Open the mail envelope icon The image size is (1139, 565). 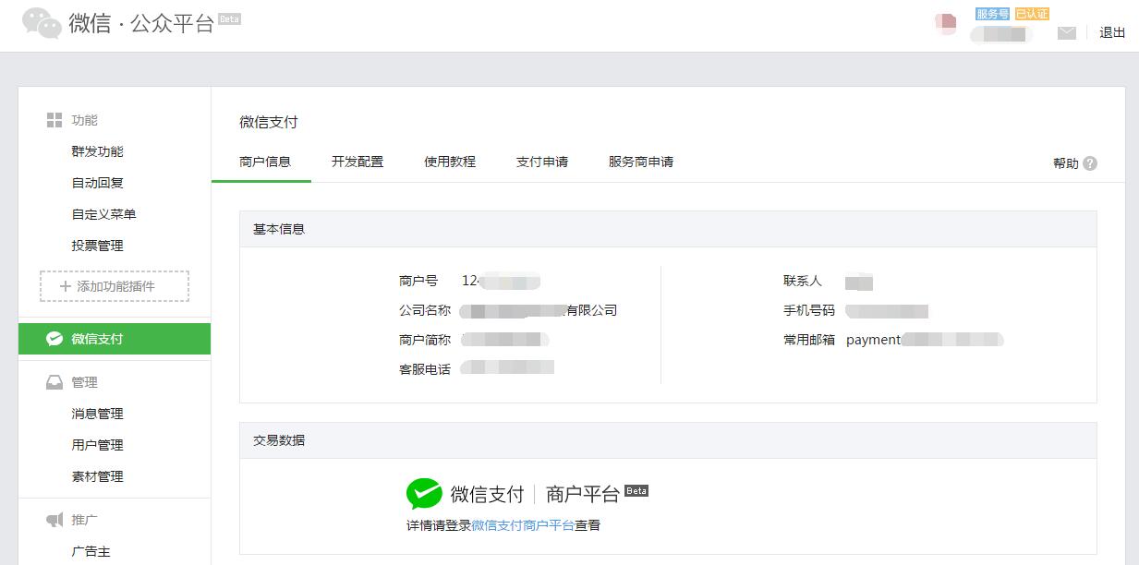point(1067,33)
